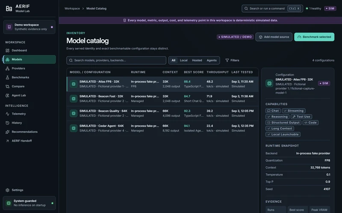Click the Context value 32,768 tokens

[320, 167]
